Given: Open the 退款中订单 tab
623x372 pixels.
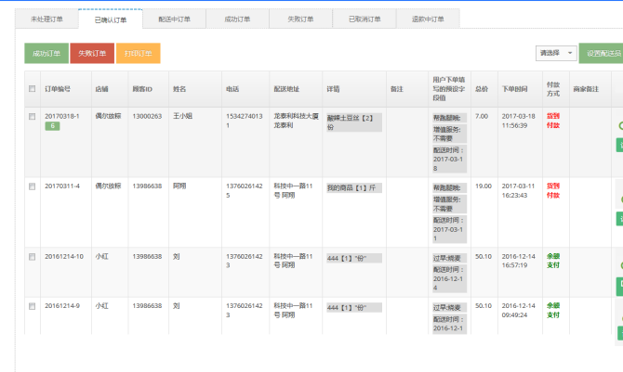Looking at the screenshot, I should 428,19.
